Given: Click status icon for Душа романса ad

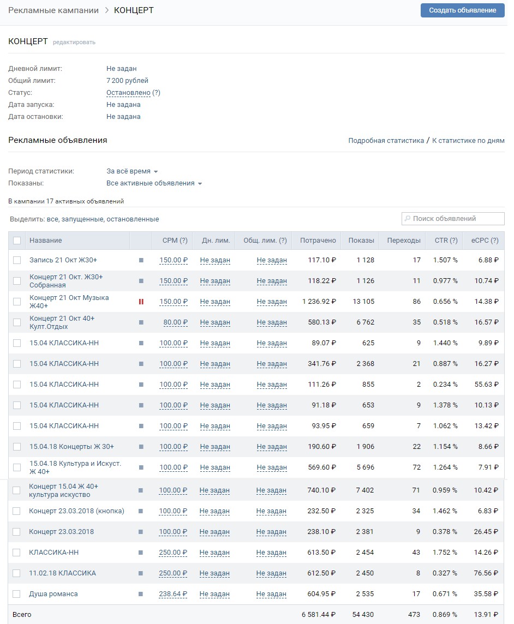Looking at the screenshot, I should pyautogui.click(x=141, y=594).
